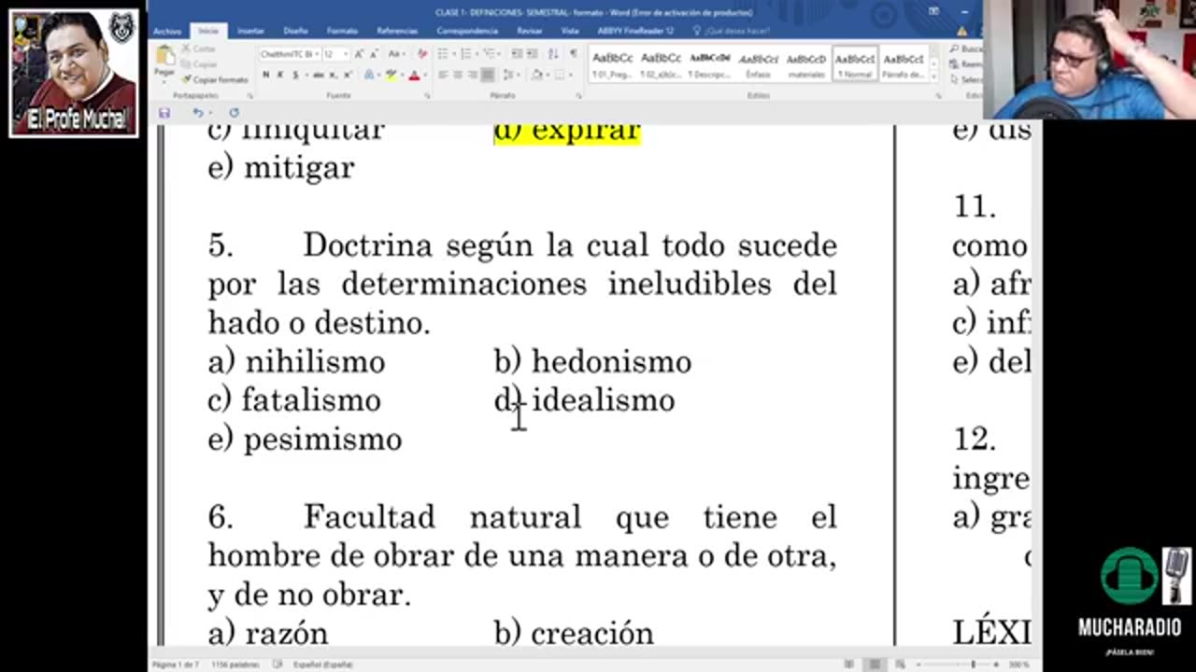The width and height of the screenshot is (1196, 672).
Task: Click the ¿Qué desea hacer? search box
Action: click(735, 31)
